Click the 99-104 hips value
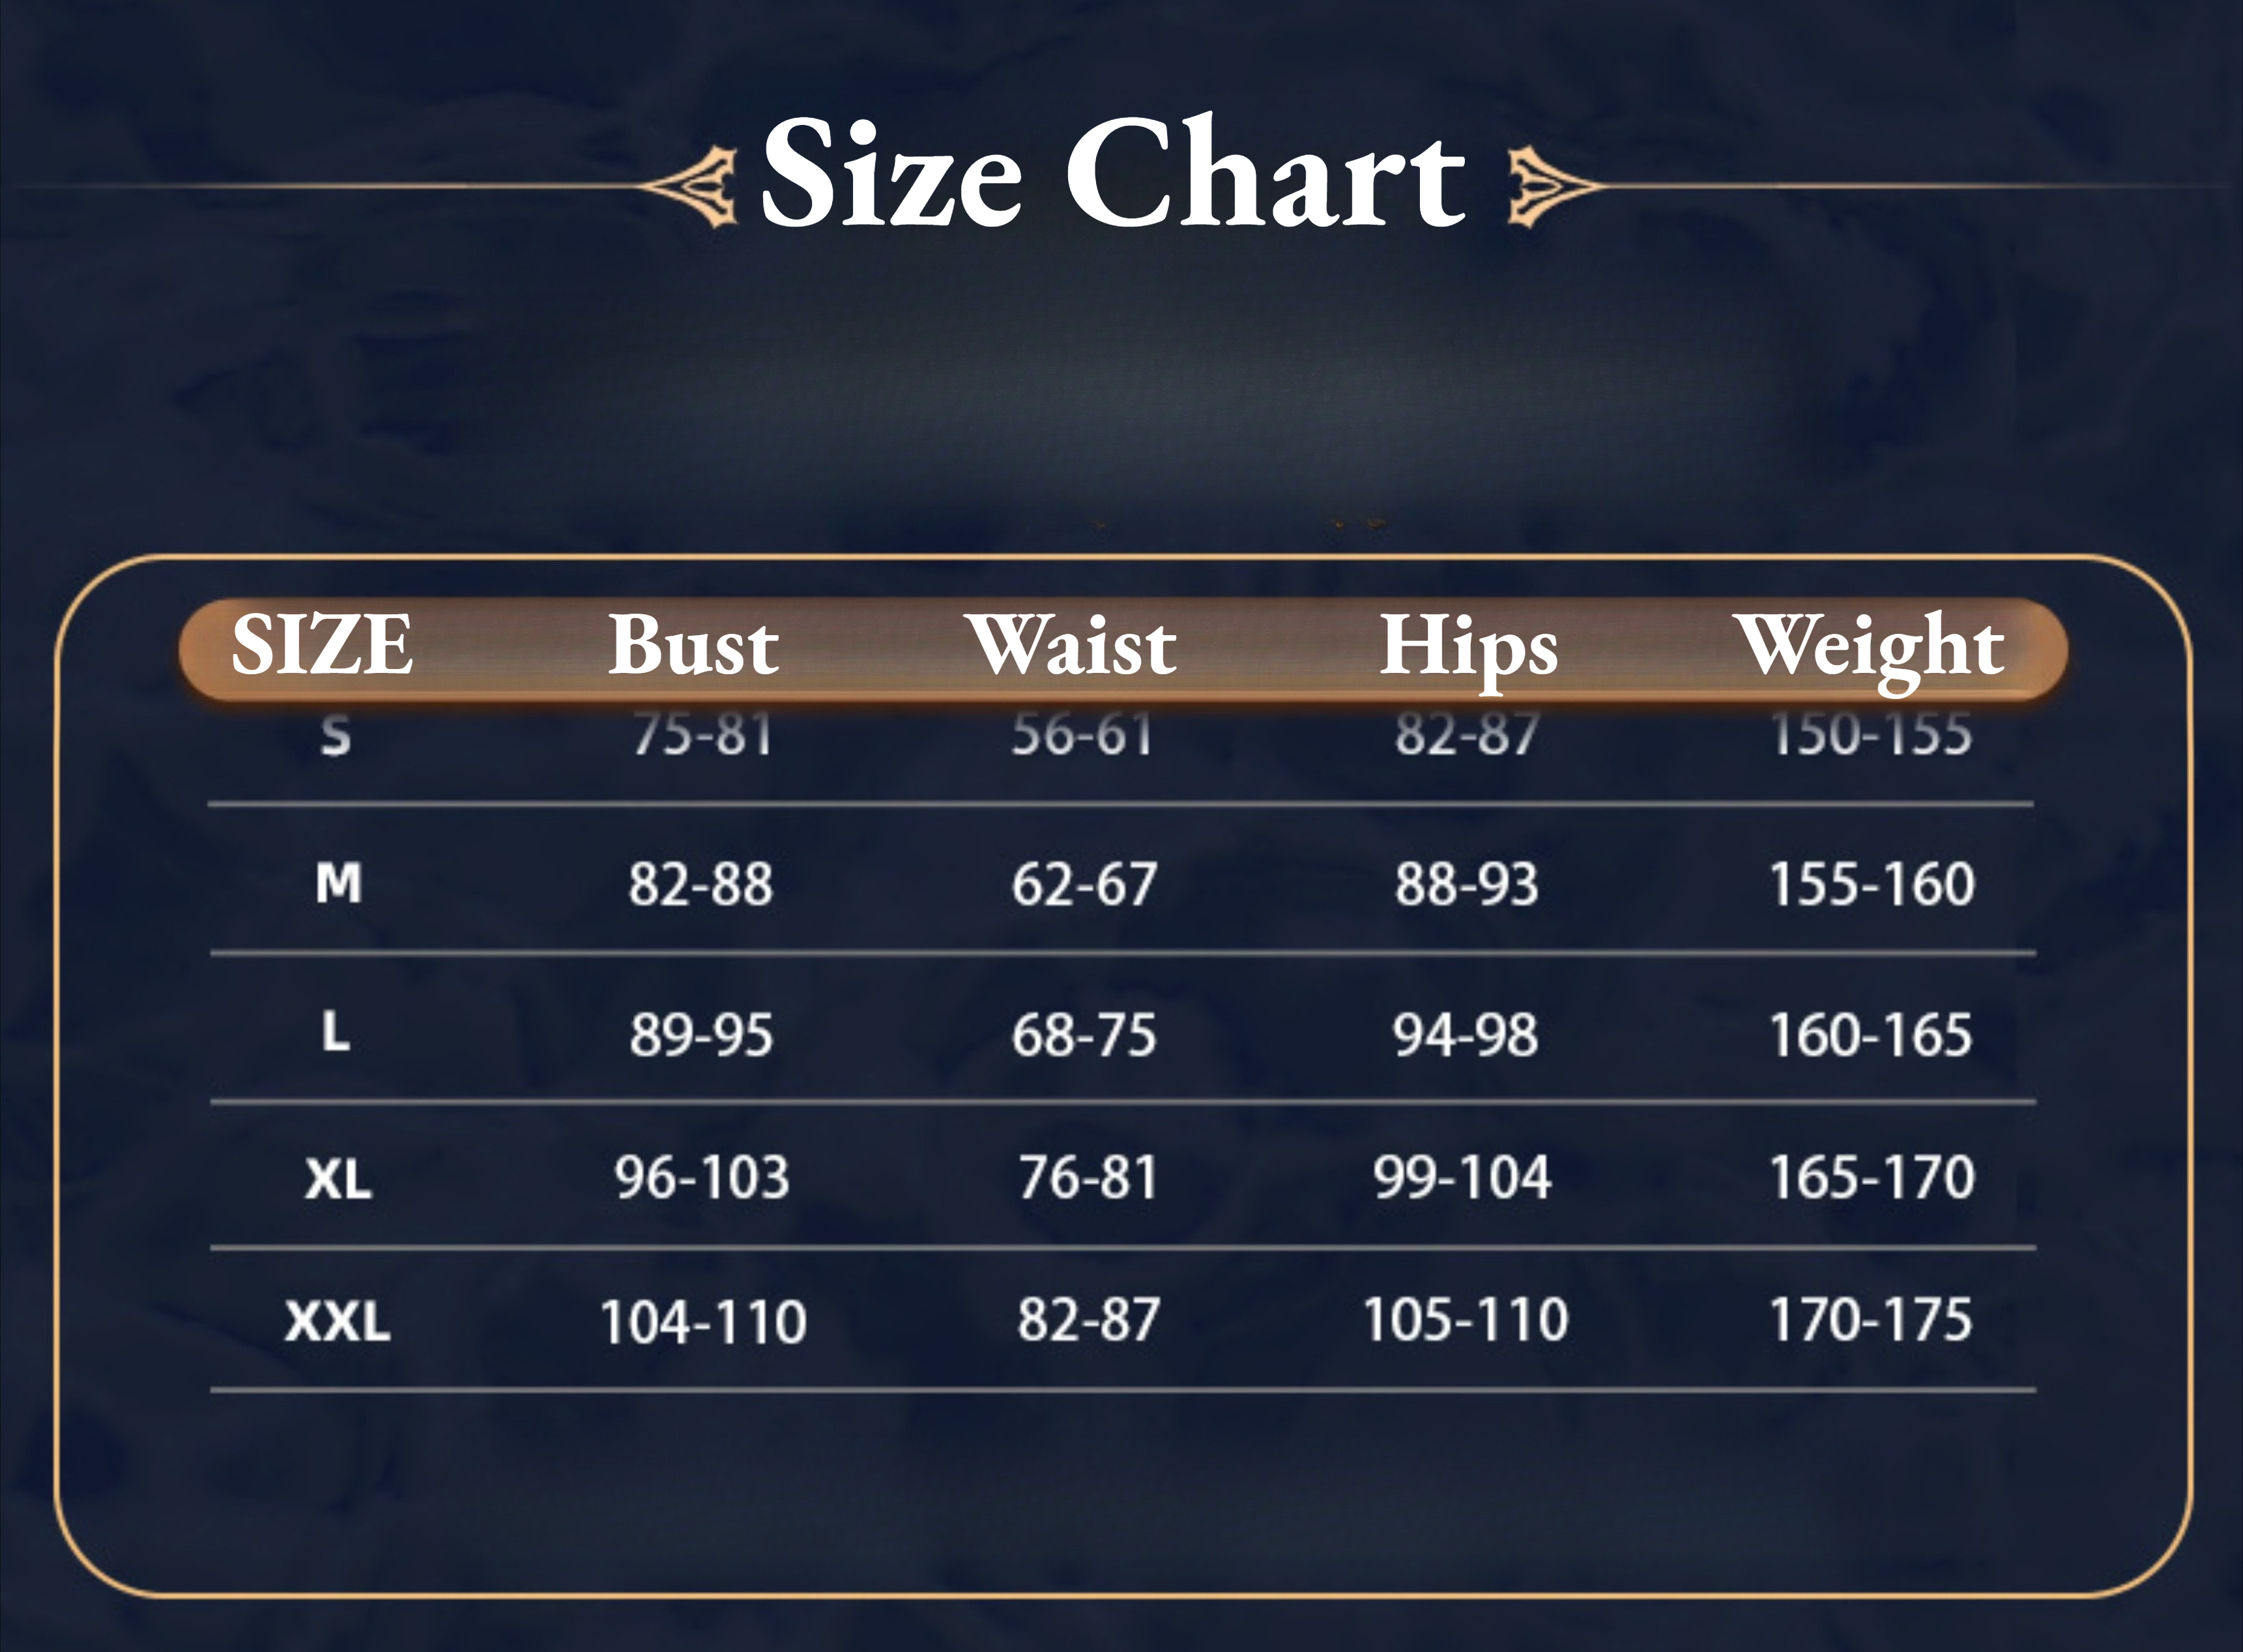The width and height of the screenshot is (2243, 1652). (1463, 1177)
